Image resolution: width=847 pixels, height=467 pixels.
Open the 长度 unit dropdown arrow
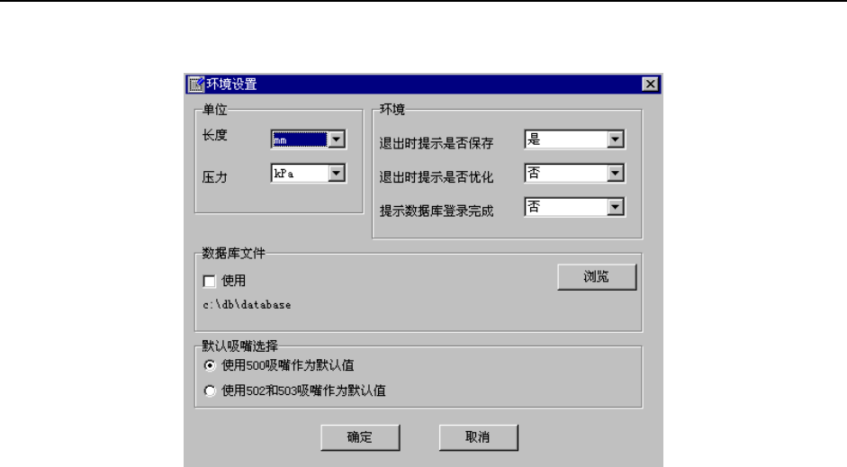coord(337,139)
